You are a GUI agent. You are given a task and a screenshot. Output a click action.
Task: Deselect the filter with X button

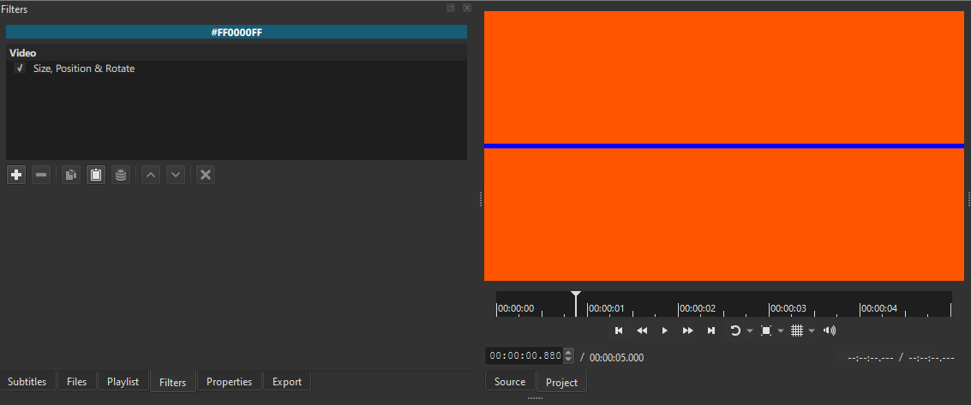206,175
